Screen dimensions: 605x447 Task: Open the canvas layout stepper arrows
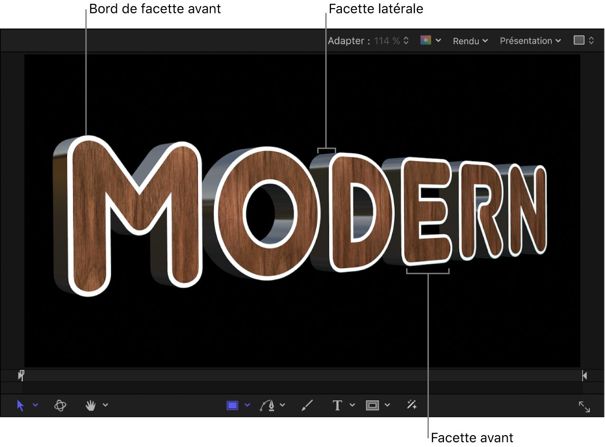click(591, 40)
